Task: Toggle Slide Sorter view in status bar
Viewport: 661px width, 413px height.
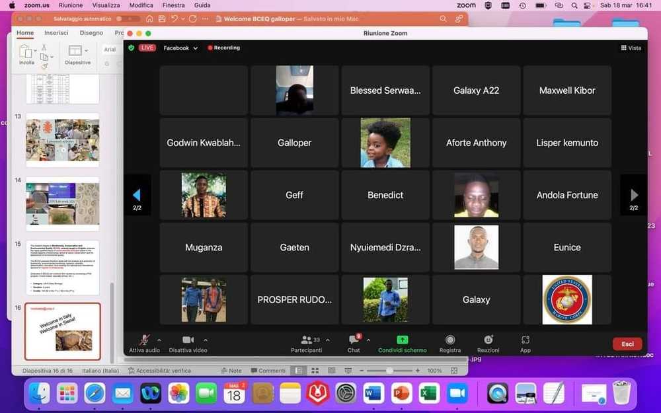Action: (x=313, y=371)
